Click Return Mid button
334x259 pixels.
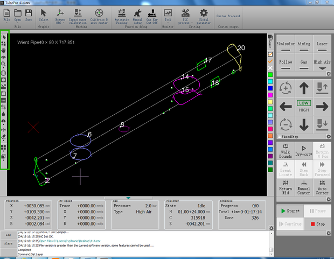pos(286,187)
